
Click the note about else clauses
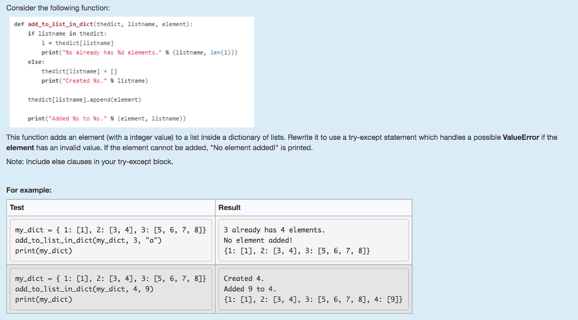(90, 162)
